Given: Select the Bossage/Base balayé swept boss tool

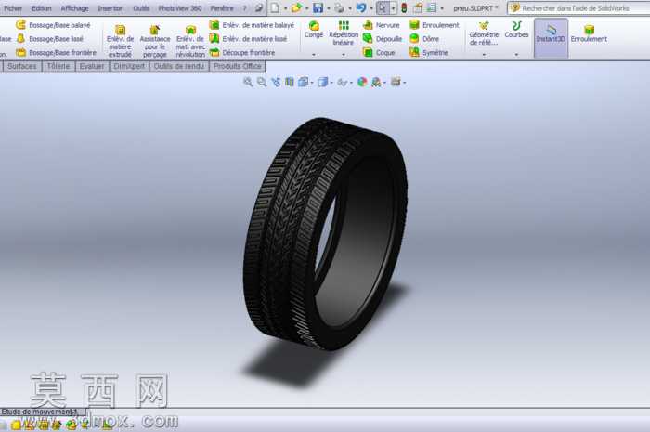Looking at the screenshot, I should point(53,25).
